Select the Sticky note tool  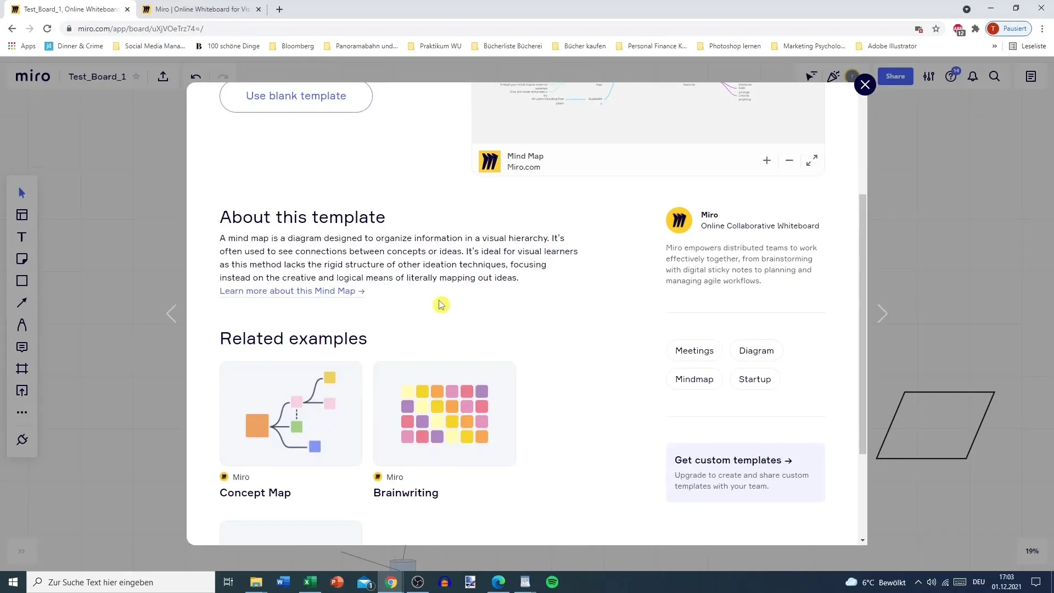coord(22,259)
